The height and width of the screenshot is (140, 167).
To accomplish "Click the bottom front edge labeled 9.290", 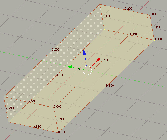I will click(33, 127).
